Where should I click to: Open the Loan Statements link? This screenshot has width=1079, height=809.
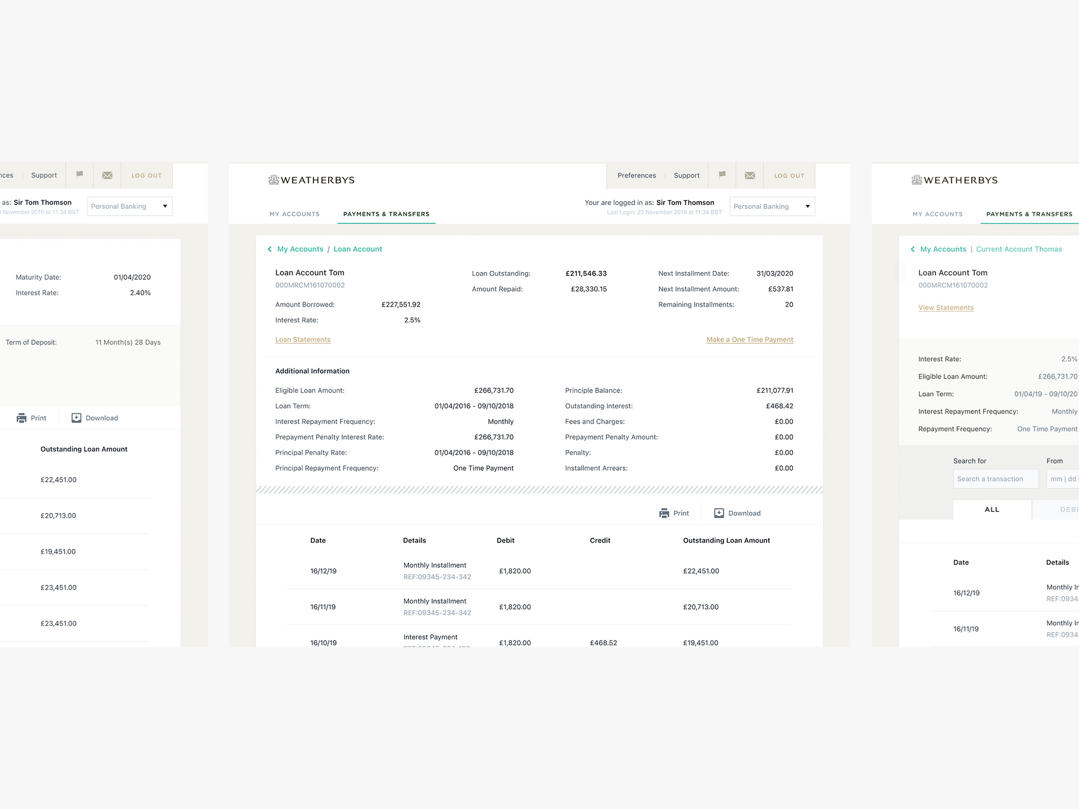pos(302,340)
